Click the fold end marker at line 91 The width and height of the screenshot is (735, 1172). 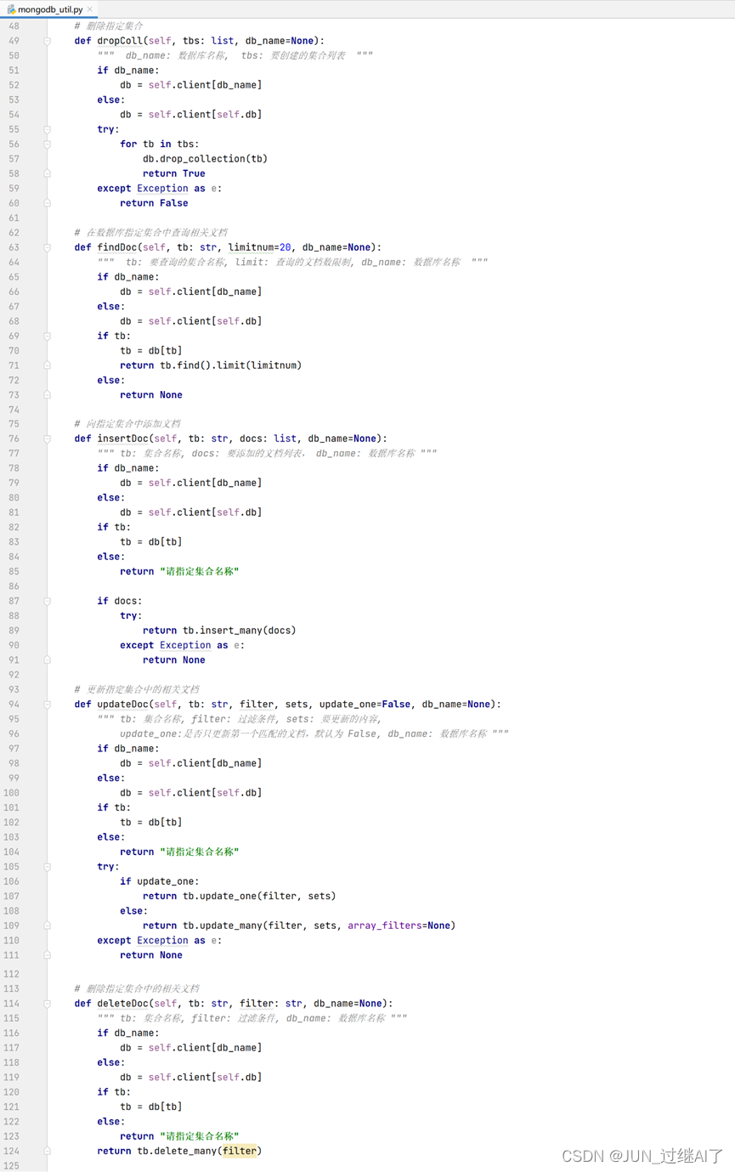48,660
